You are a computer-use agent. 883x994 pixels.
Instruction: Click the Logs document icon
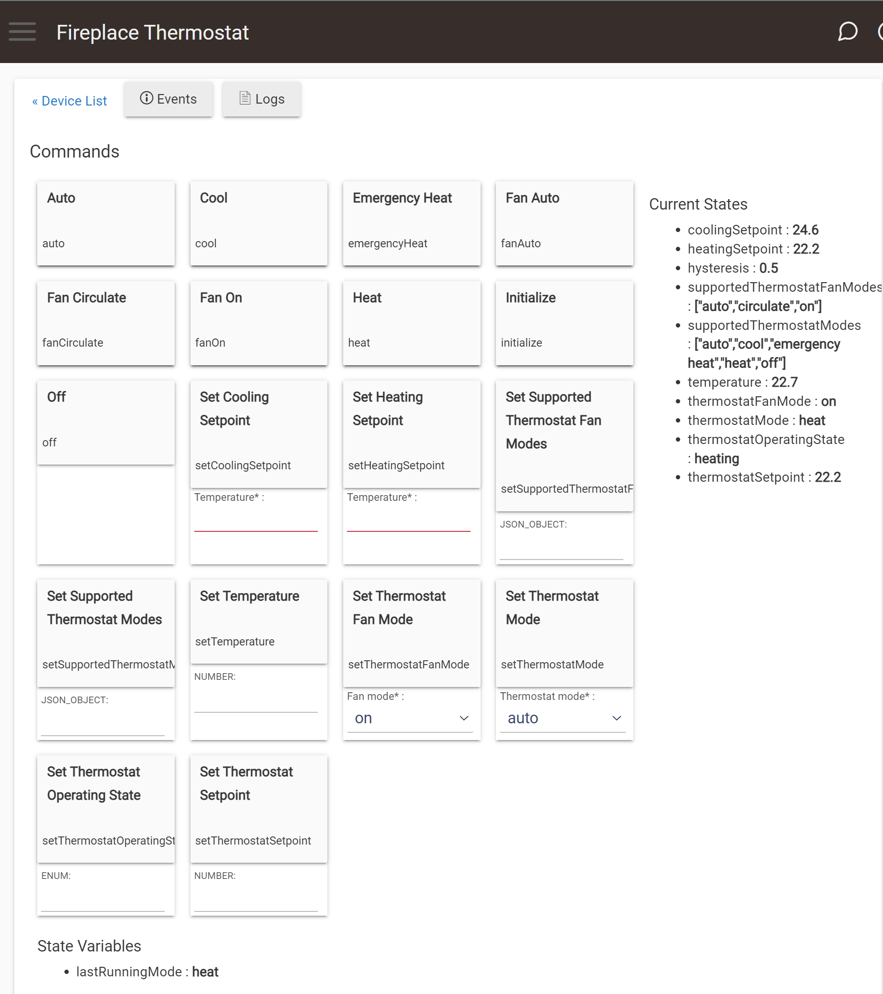[245, 99]
